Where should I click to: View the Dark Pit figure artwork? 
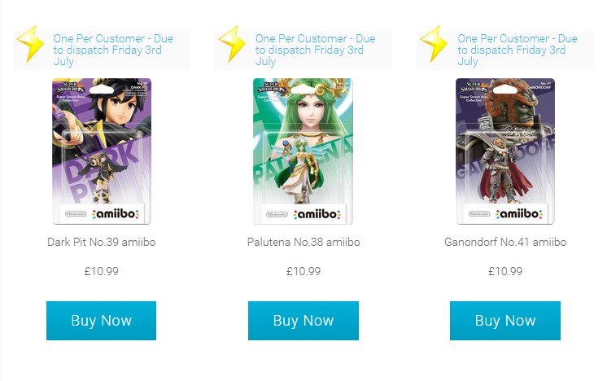tap(102, 151)
